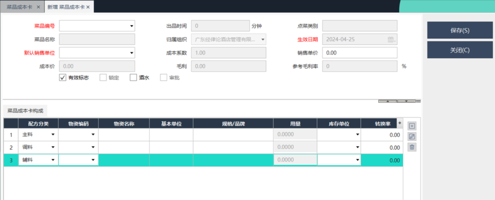Open 配方分类 dropdown in row 1 (主料)
The image size is (495, 200).
tap(53, 135)
